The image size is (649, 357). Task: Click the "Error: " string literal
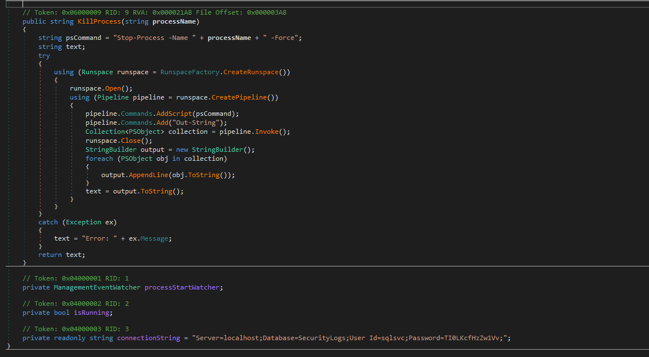[x=99, y=238]
